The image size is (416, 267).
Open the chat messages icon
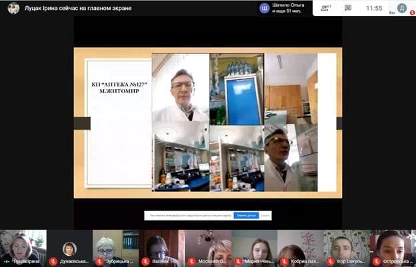click(348, 8)
